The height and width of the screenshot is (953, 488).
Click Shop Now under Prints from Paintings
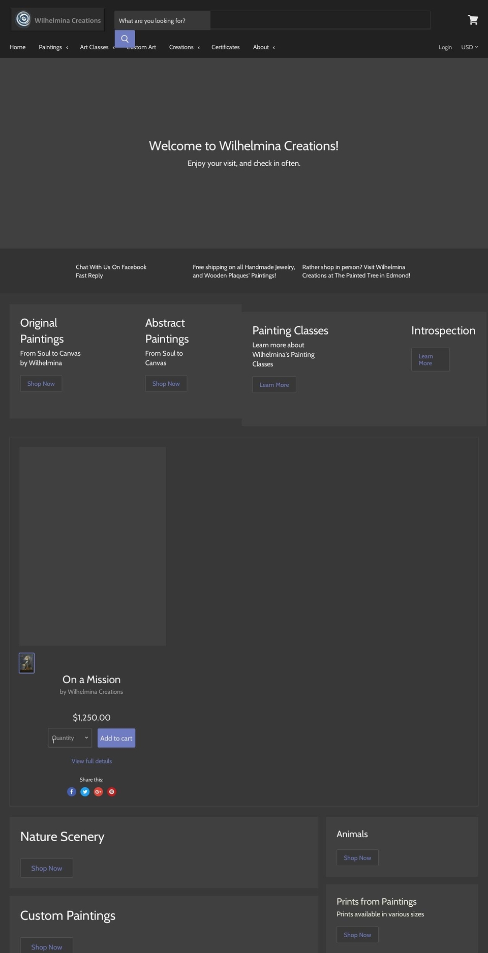(357, 935)
